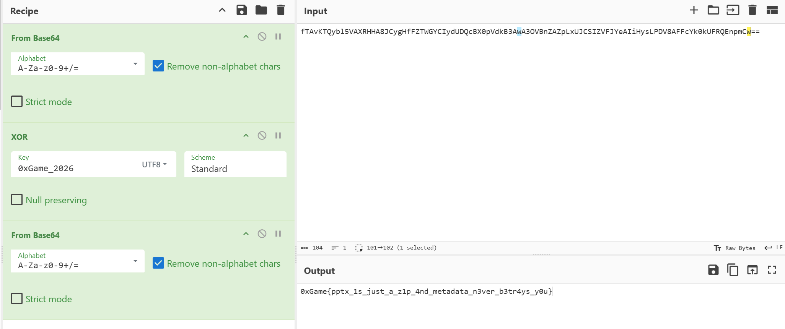785x329 pixels.
Task: Replace input with output
Action: coord(752,270)
